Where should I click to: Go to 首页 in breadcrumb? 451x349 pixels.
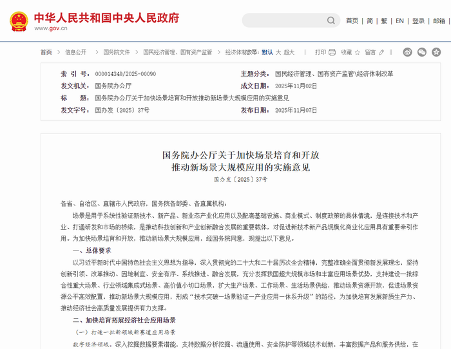[46, 52]
